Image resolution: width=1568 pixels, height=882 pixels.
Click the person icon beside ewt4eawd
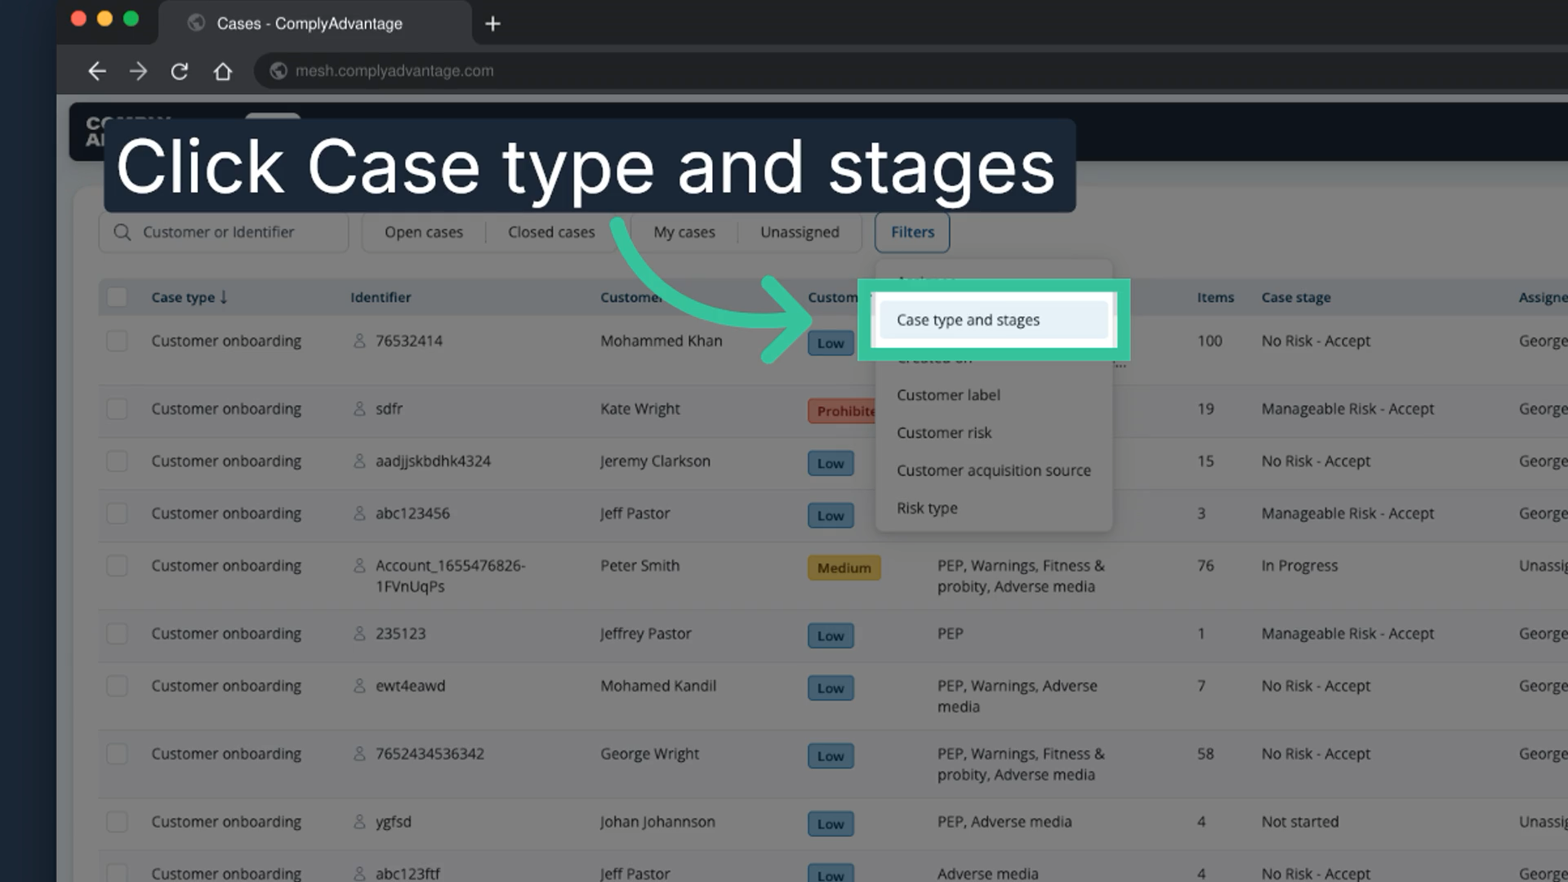point(359,685)
